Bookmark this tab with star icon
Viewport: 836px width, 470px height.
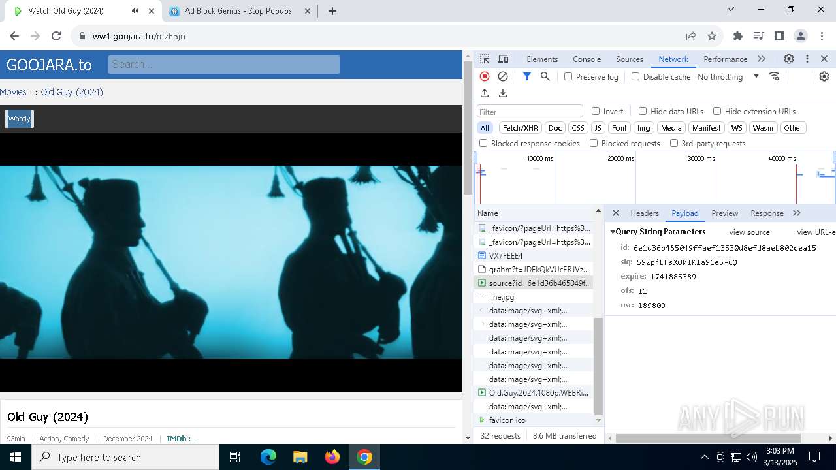point(712,36)
